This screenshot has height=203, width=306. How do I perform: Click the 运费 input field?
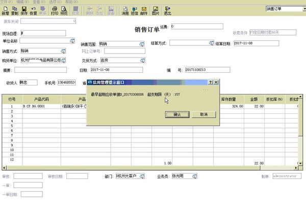coord(197,26)
